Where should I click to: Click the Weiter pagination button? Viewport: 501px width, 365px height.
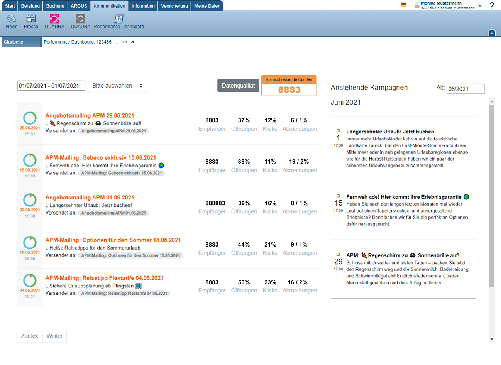coord(54,336)
